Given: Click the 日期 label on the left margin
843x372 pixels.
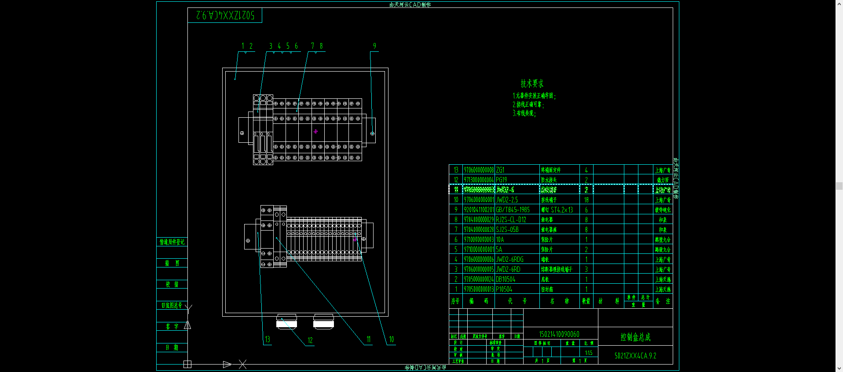Looking at the screenshot, I should coord(172,347).
